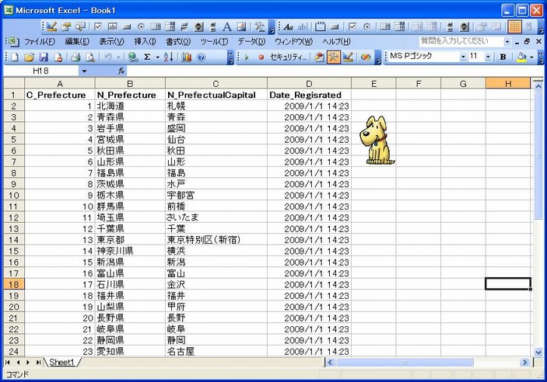Open the ファイル(F) menu
Viewport: 547px width, 382px height.
(40, 41)
